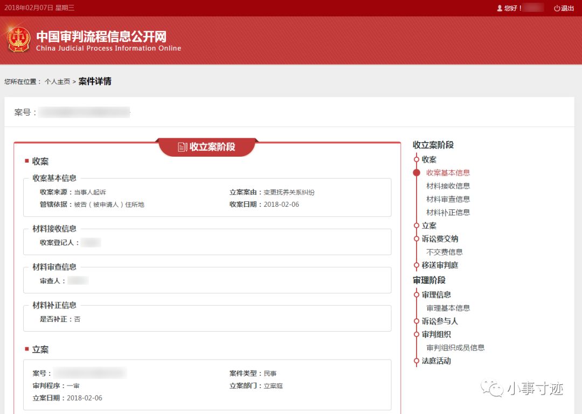
Task: Click the timeline dot beside 立案
Action: tap(415, 225)
